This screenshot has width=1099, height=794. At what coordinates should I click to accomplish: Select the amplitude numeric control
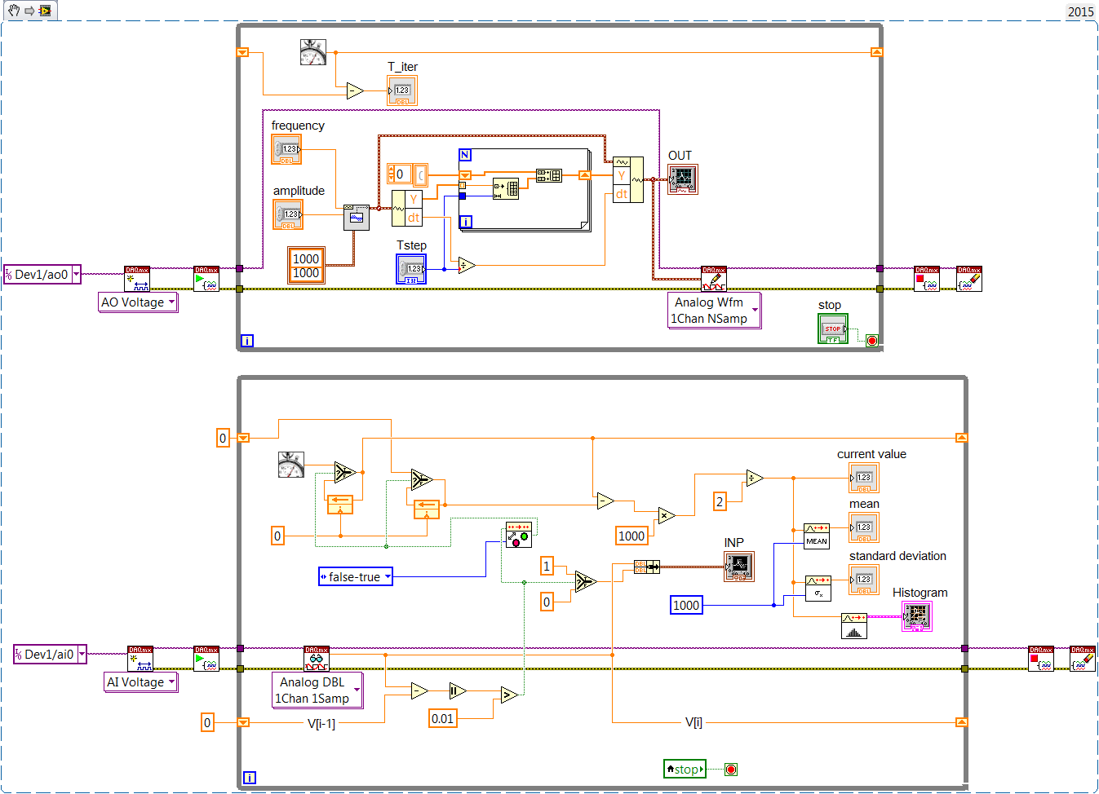288,214
